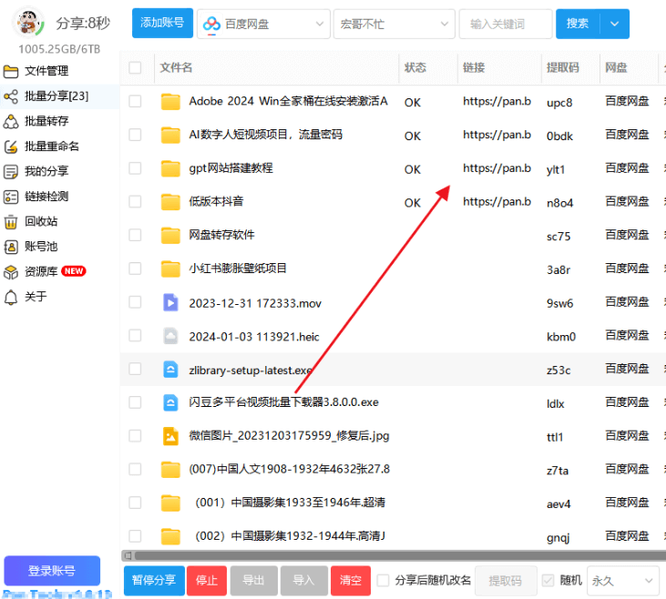Open the 永久 validity period dropdown

click(622, 580)
